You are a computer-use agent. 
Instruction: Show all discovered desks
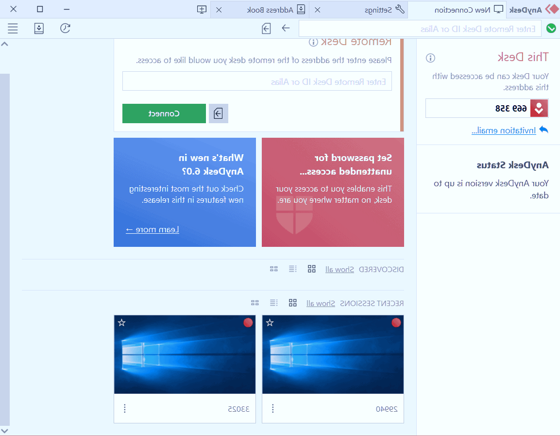(x=339, y=269)
